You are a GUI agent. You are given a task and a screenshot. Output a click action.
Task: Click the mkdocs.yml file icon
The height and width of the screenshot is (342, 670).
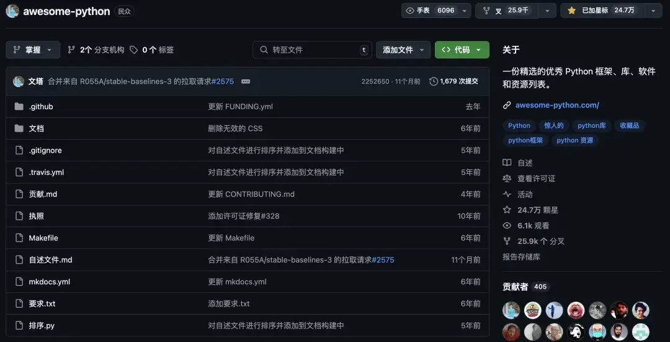pos(19,282)
